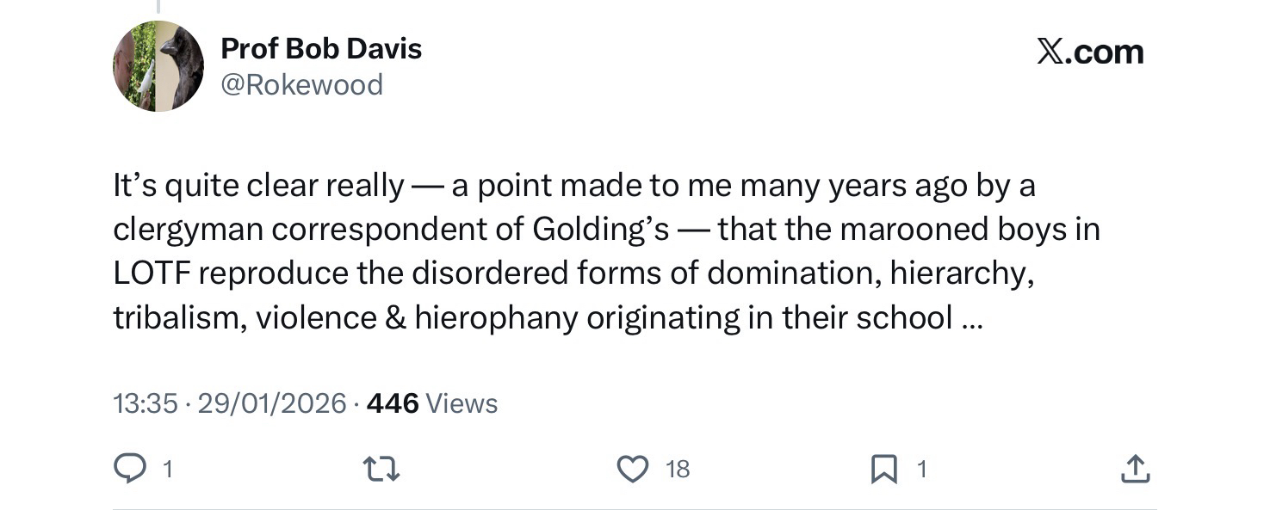Click the X logo beside '.com'
This screenshot has width=1270, height=510.
pyautogui.click(x=1050, y=52)
